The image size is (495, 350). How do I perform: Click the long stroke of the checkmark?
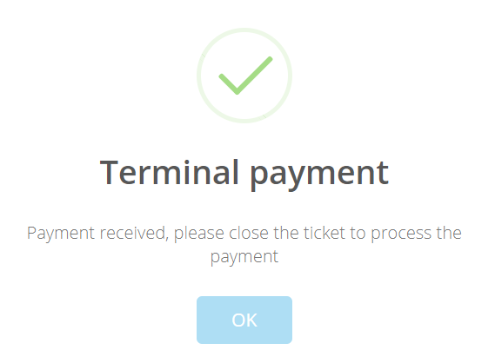tap(254, 76)
